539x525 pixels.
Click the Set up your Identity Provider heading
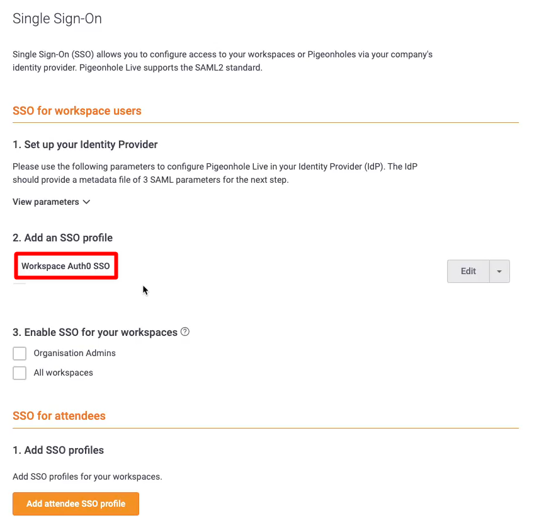click(85, 144)
